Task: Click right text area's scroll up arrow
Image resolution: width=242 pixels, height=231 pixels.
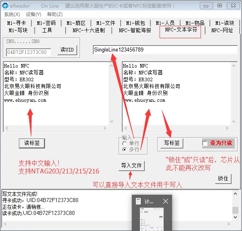Action: pos(234,66)
